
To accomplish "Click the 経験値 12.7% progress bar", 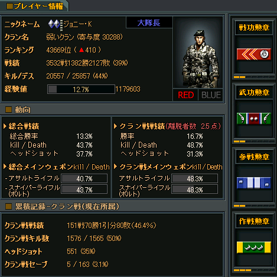I will click(81, 89).
